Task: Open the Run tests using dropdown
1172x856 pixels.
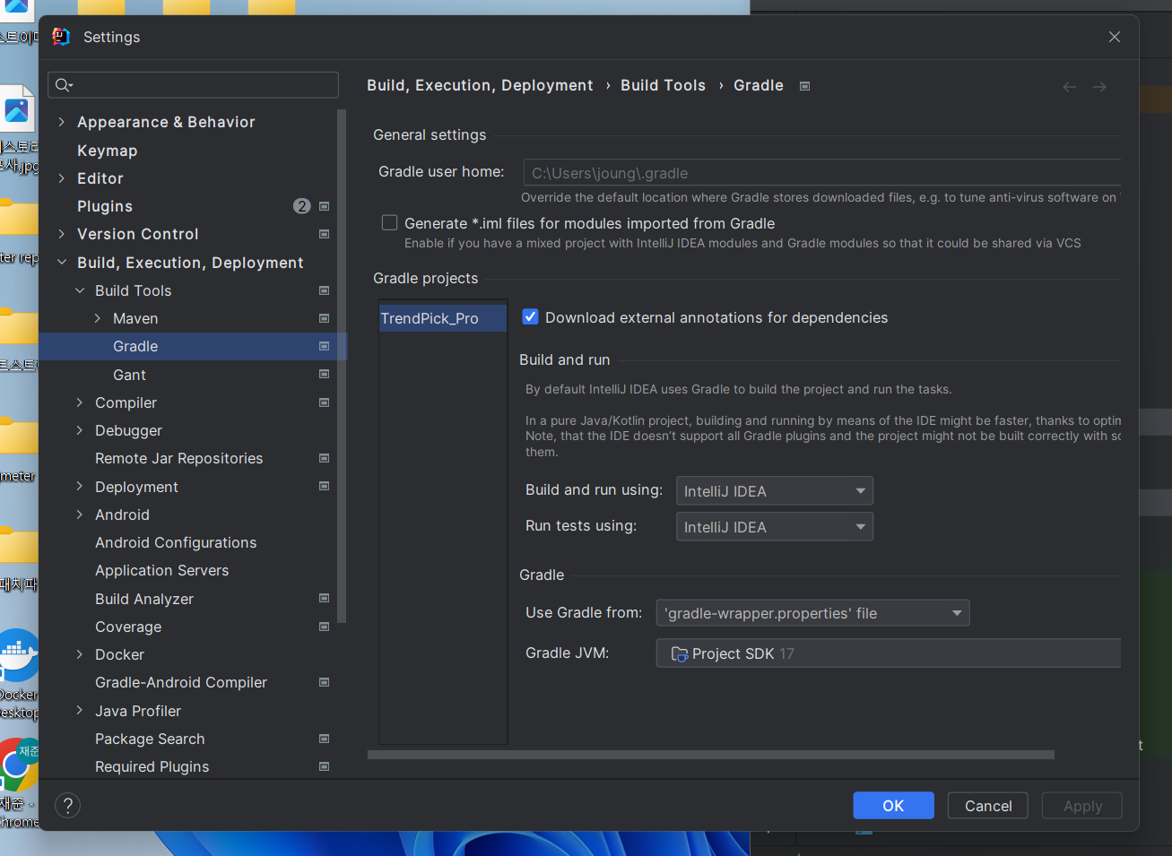Action: 775,527
